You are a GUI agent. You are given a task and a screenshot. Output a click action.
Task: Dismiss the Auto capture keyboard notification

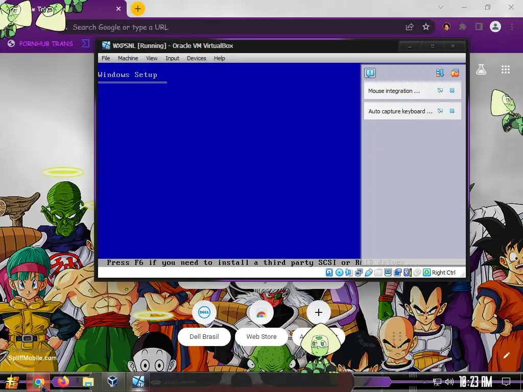click(x=452, y=111)
